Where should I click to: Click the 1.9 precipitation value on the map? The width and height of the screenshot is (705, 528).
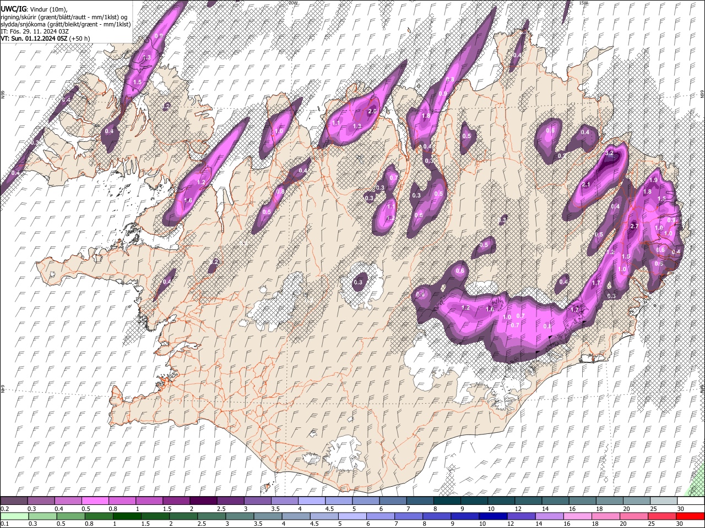[x=654, y=180]
